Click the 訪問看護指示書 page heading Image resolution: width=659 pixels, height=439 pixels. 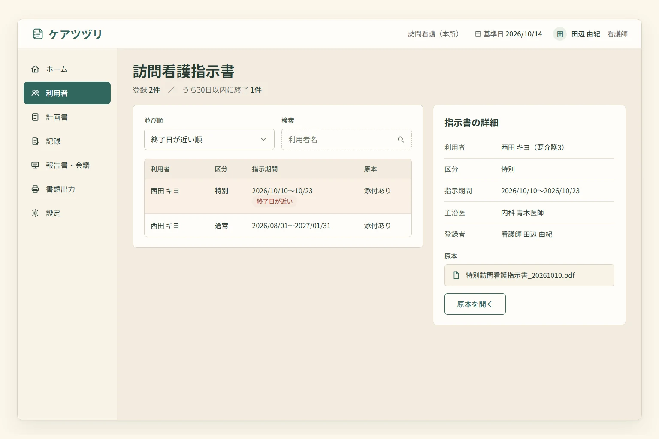tap(184, 71)
